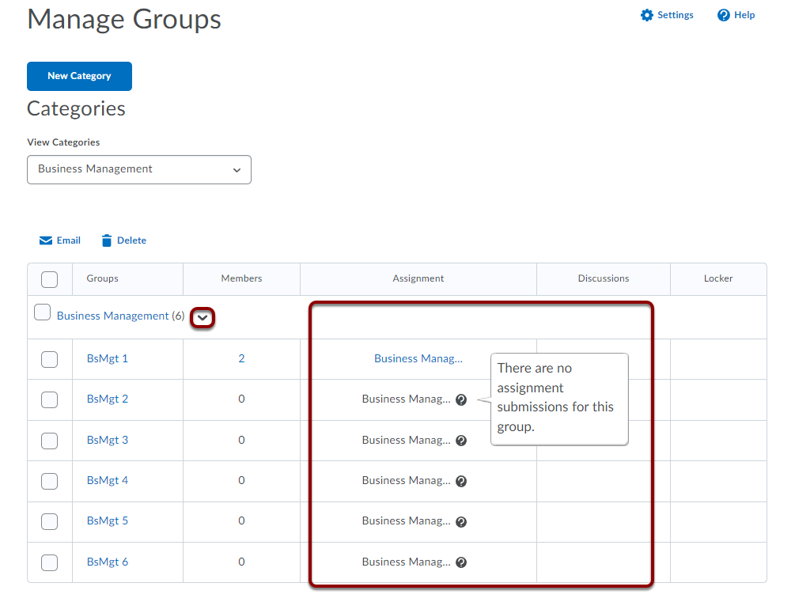Open the Settings link
Viewport: 795px width, 598px height.
[x=676, y=15]
